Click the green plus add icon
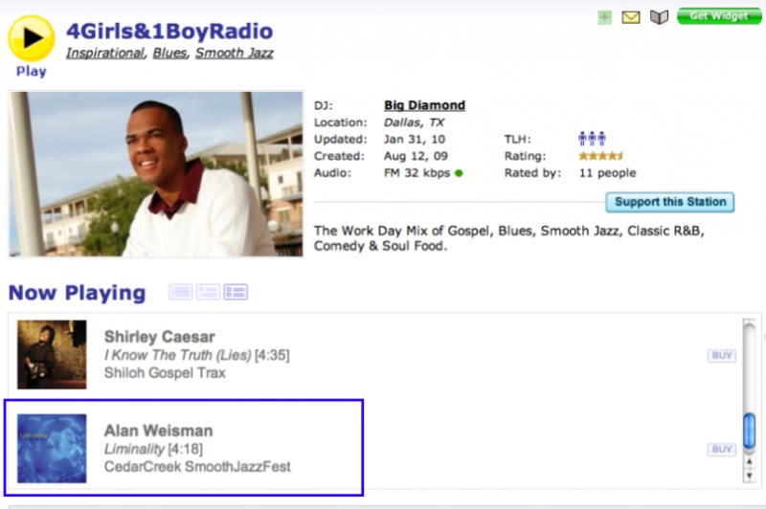 (604, 17)
